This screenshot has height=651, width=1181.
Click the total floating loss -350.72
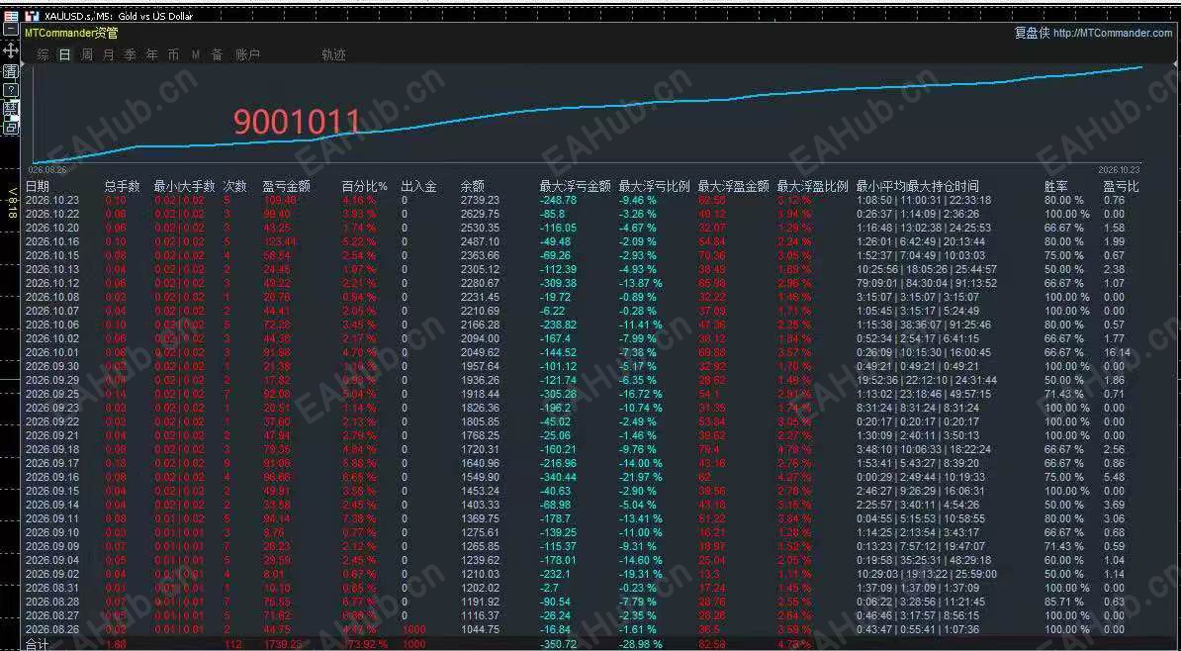click(x=558, y=644)
